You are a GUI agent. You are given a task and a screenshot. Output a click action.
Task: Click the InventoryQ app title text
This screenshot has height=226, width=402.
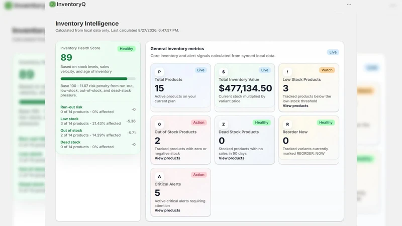click(71, 5)
